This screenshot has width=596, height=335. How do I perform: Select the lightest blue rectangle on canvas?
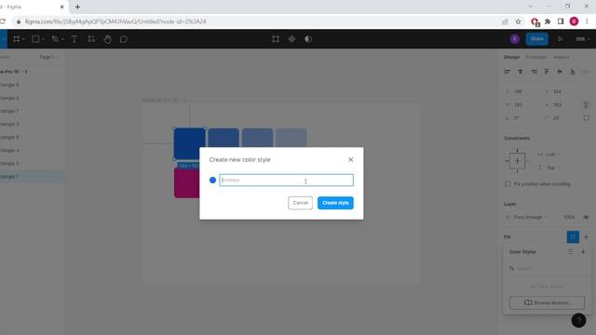(291, 138)
